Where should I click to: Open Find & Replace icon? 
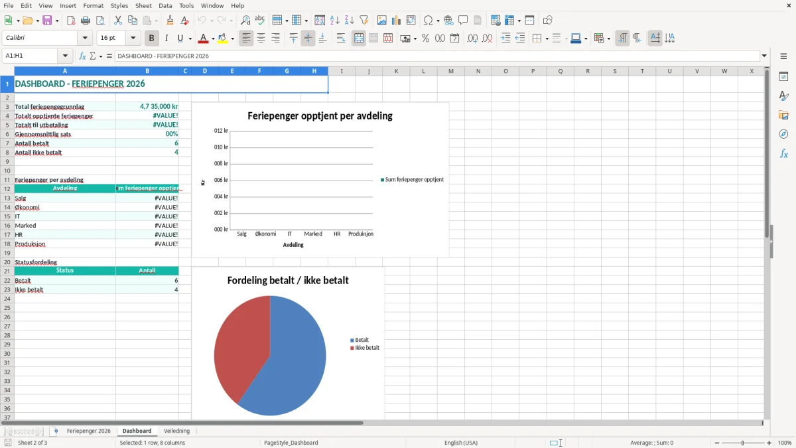pyautogui.click(x=245, y=21)
